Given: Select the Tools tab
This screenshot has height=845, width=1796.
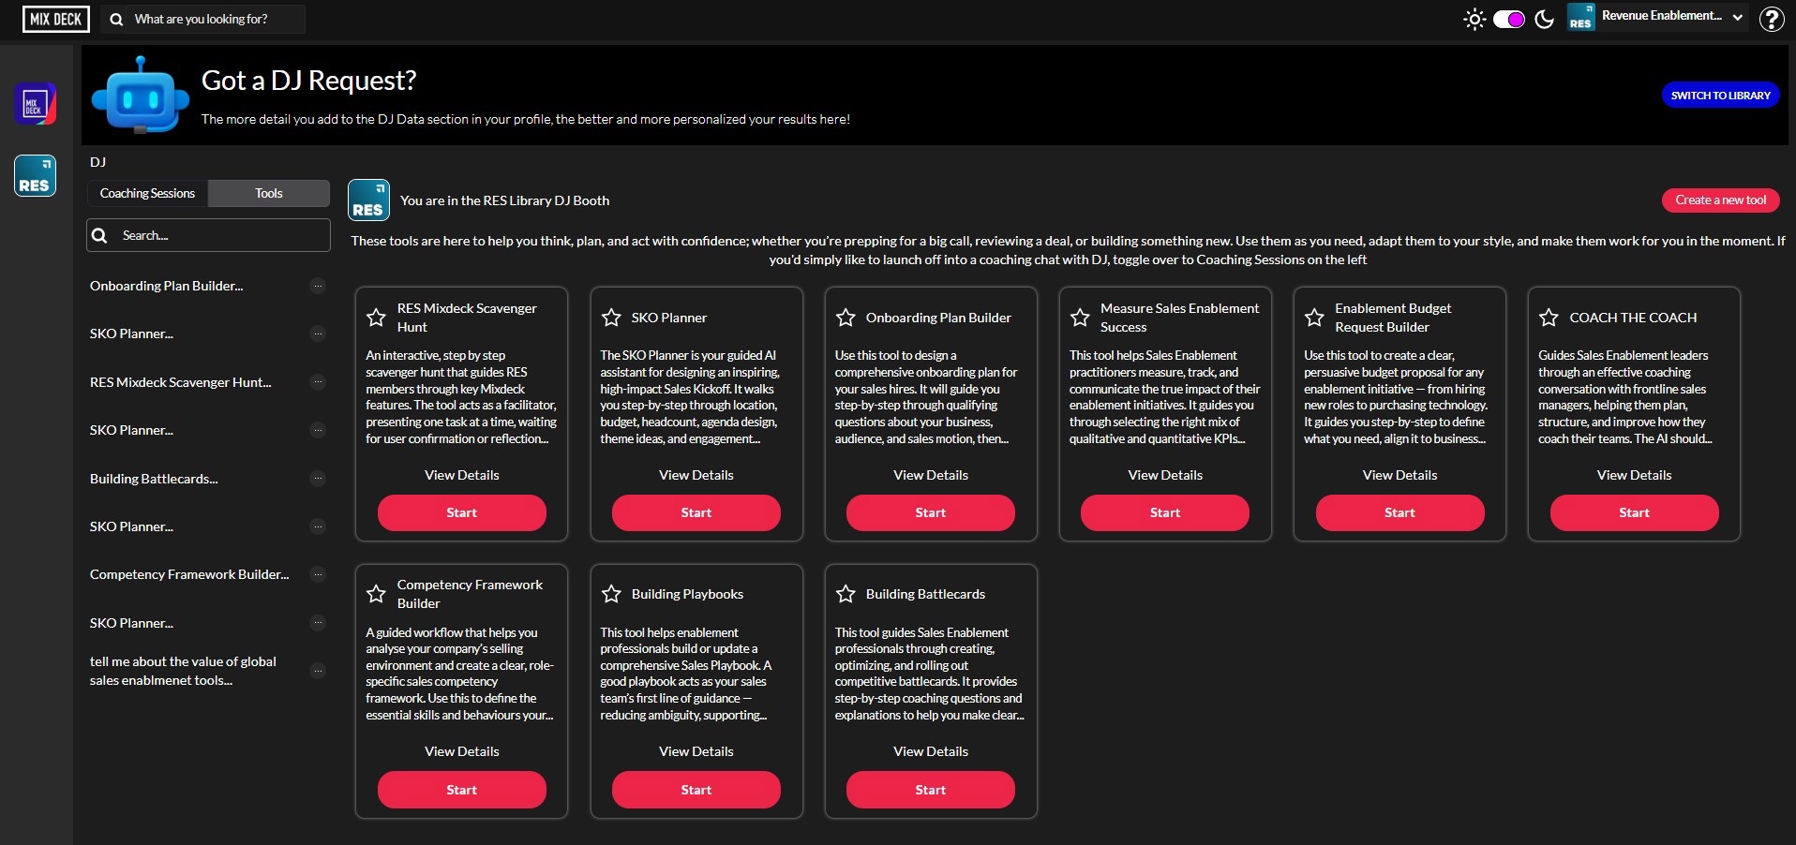Looking at the screenshot, I should [268, 193].
